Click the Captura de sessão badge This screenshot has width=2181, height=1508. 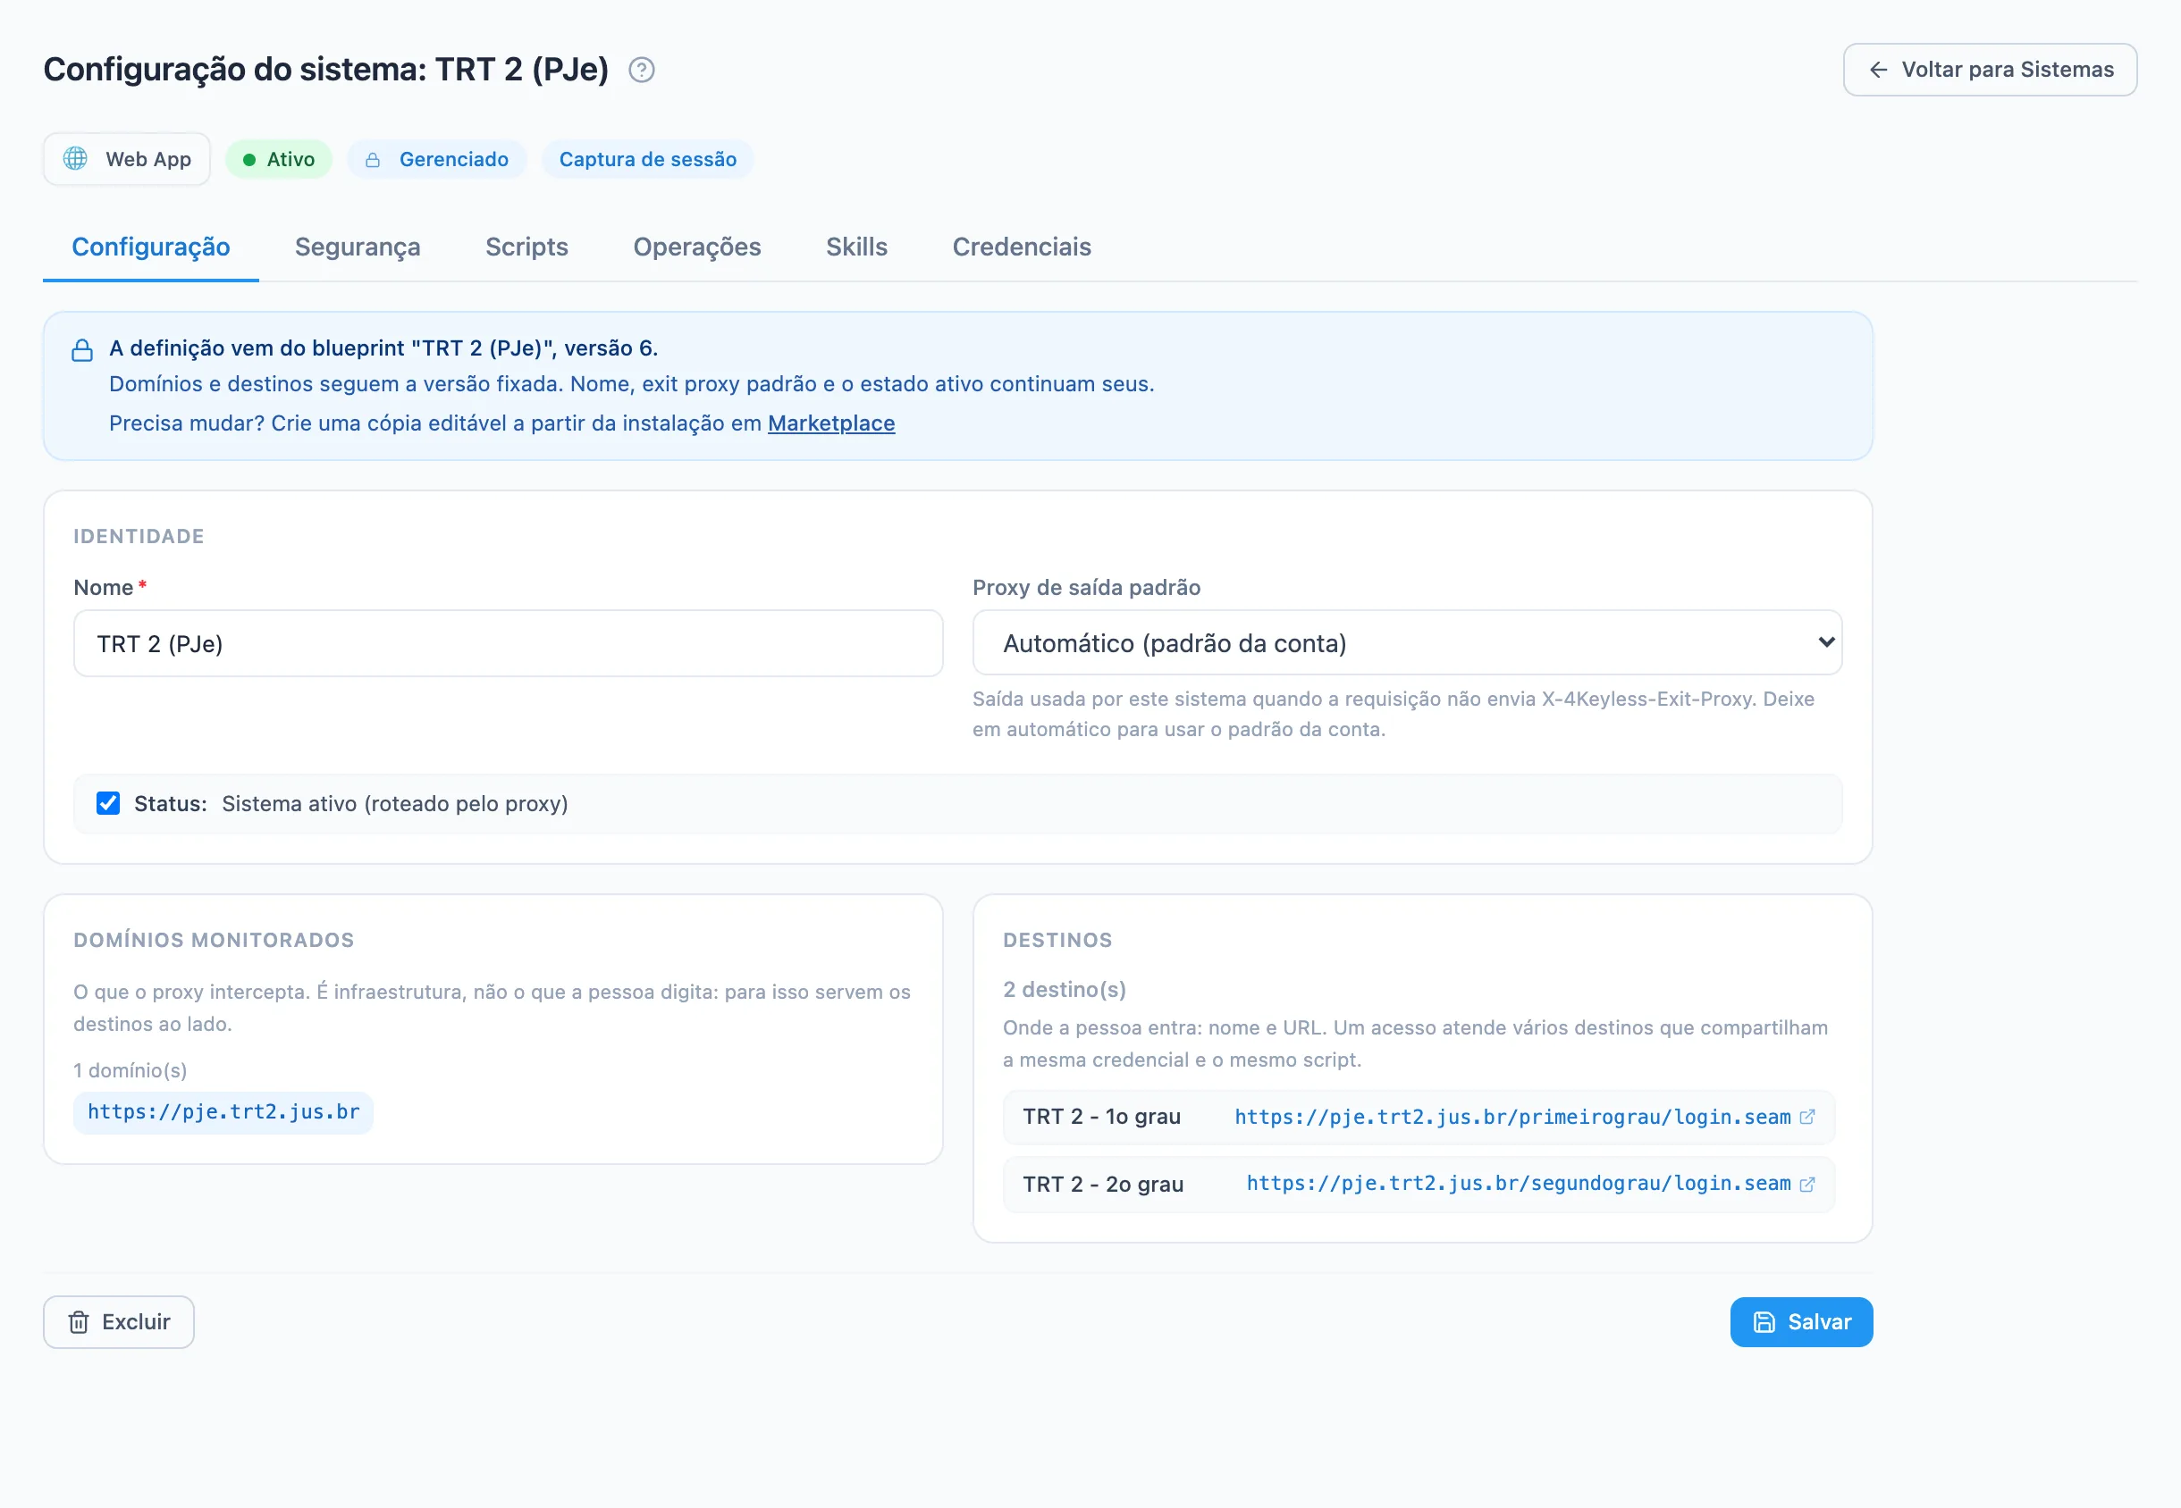[647, 160]
